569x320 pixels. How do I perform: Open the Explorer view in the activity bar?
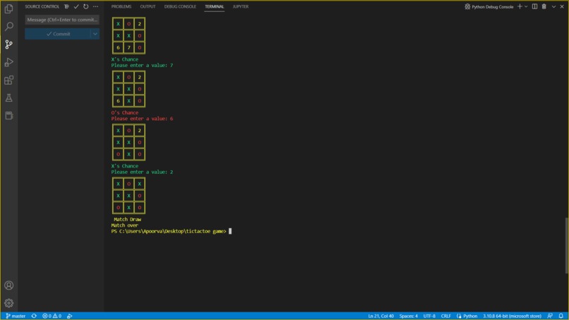tap(8, 8)
